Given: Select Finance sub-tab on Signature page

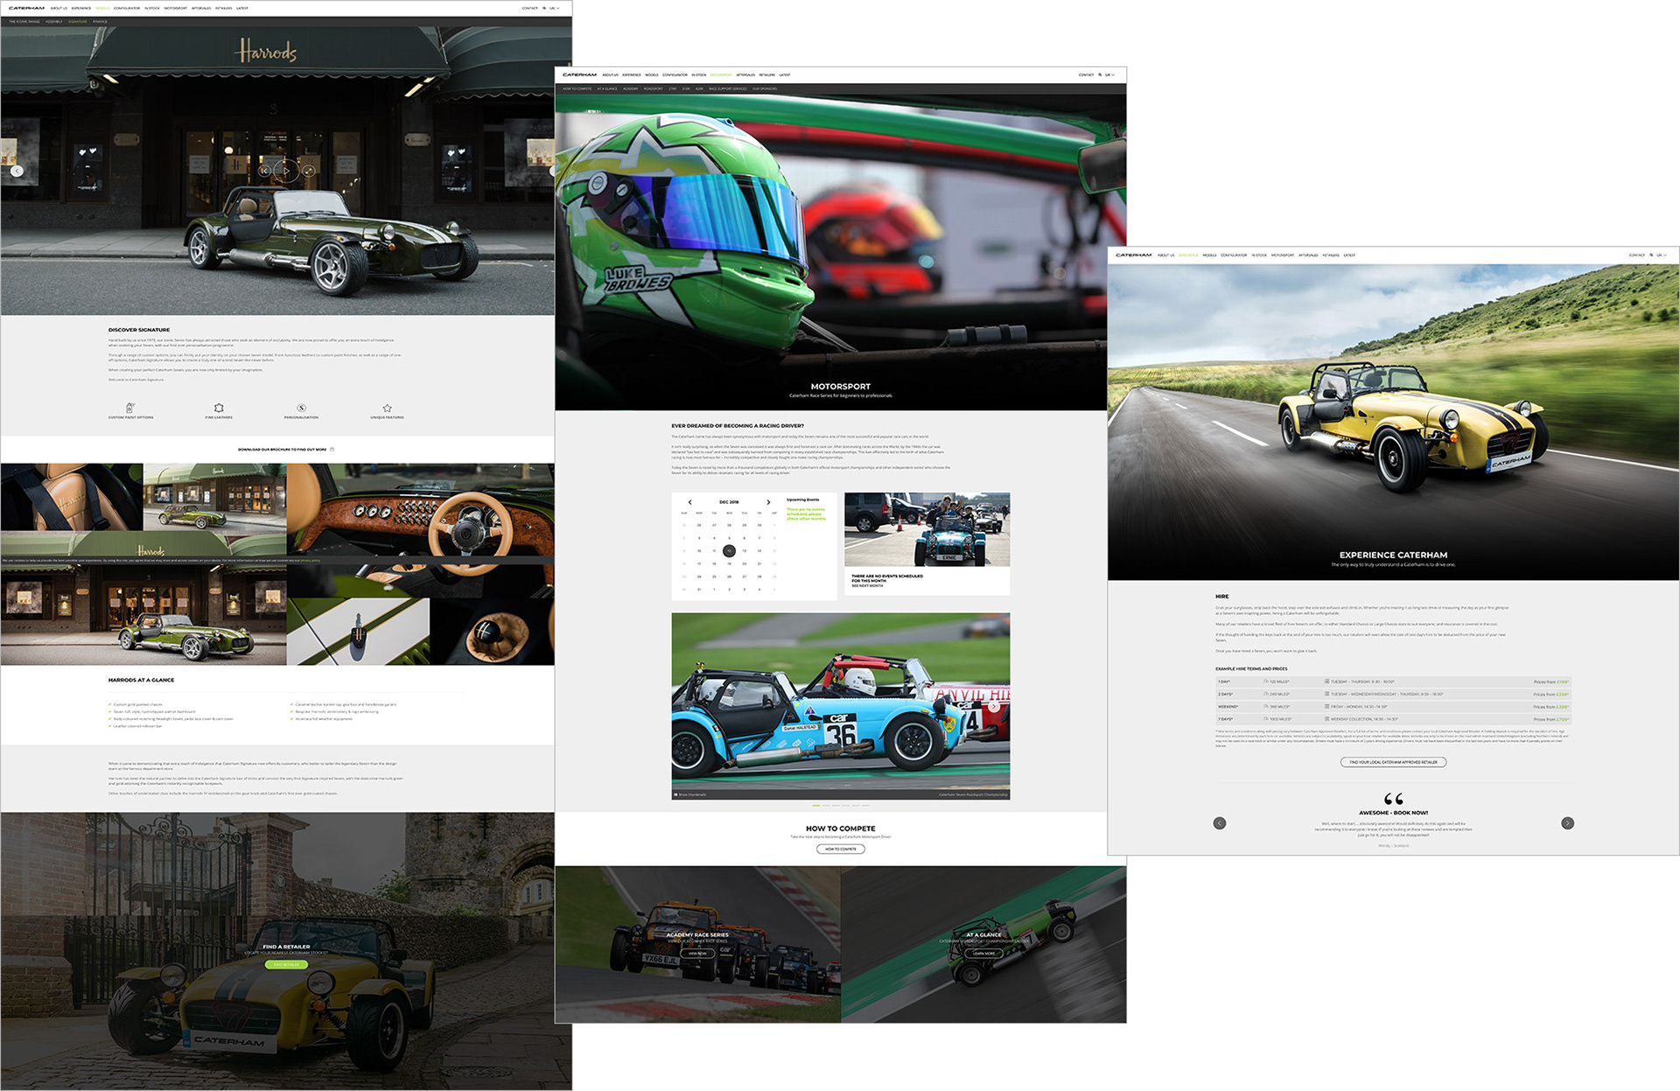Looking at the screenshot, I should coord(100,21).
